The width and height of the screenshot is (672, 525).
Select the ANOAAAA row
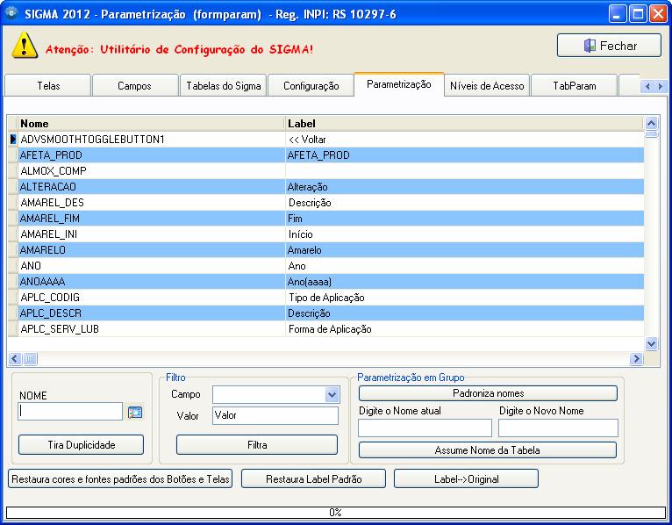325,282
